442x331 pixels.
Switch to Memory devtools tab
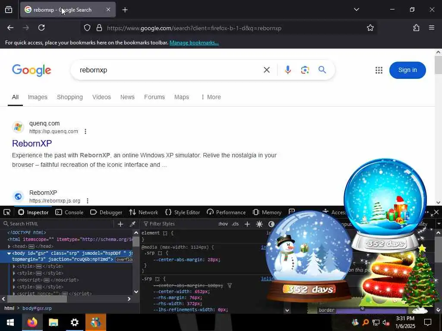point(267,212)
